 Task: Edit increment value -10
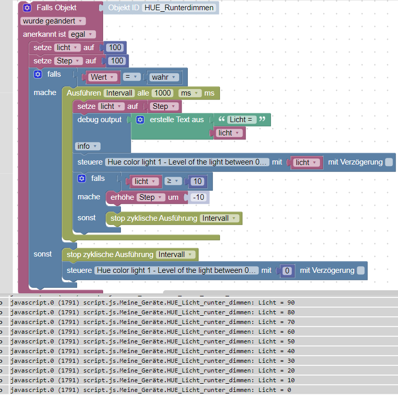pyautogui.click(x=198, y=197)
